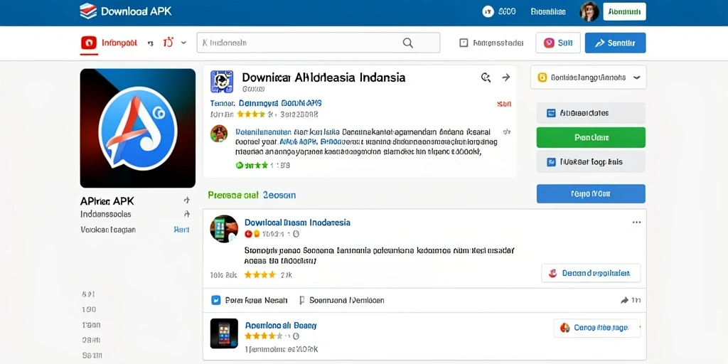The width and height of the screenshot is (728, 364).
Task: Click the white "Abnontuh" button in the header
Action: 624,11
